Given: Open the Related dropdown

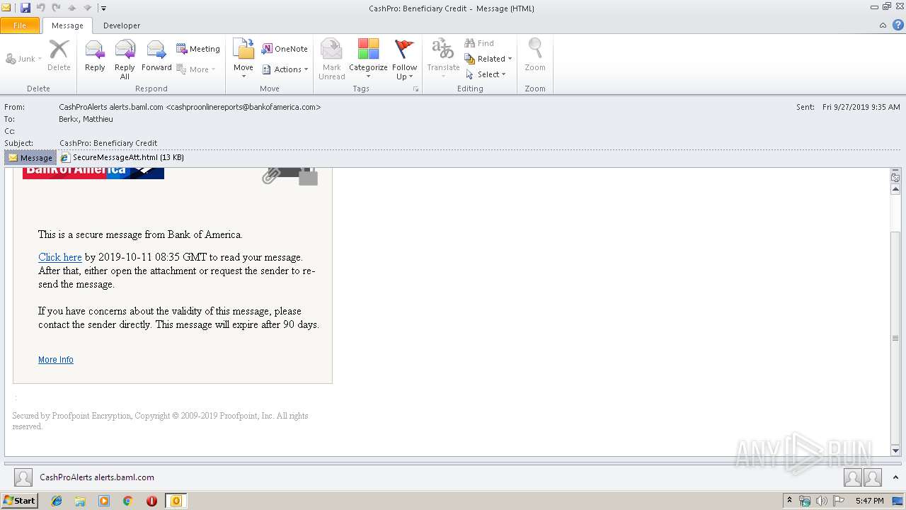Looking at the screenshot, I should click(x=488, y=59).
